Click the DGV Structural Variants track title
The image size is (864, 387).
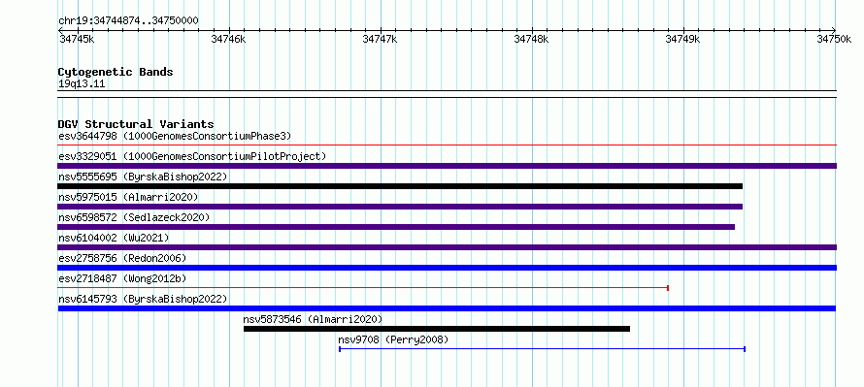(x=136, y=124)
